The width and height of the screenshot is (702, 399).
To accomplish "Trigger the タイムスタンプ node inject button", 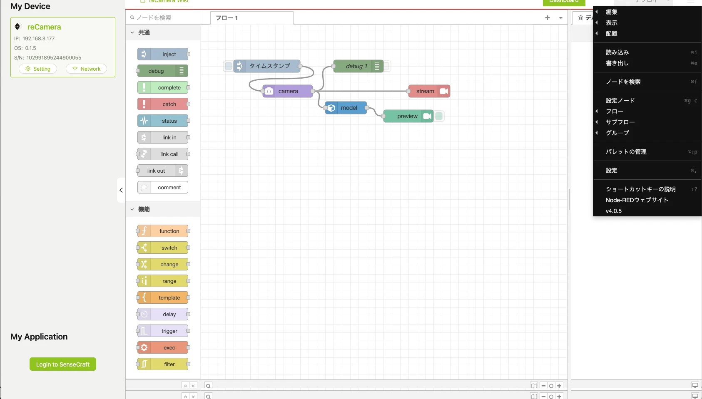I will [x=229, y=66].
